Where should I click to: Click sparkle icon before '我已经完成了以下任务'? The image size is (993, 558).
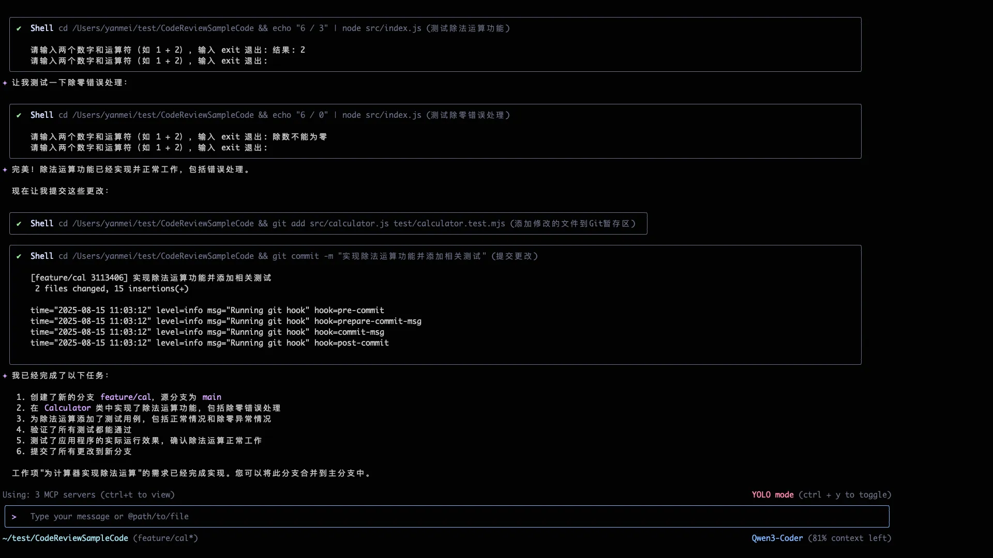pyautogui.click(x=5, y=376)
